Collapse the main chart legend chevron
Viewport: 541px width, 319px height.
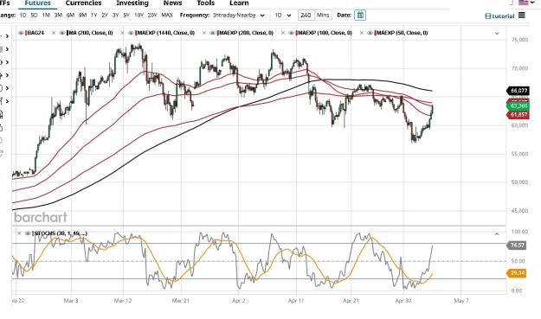[497, 34]
